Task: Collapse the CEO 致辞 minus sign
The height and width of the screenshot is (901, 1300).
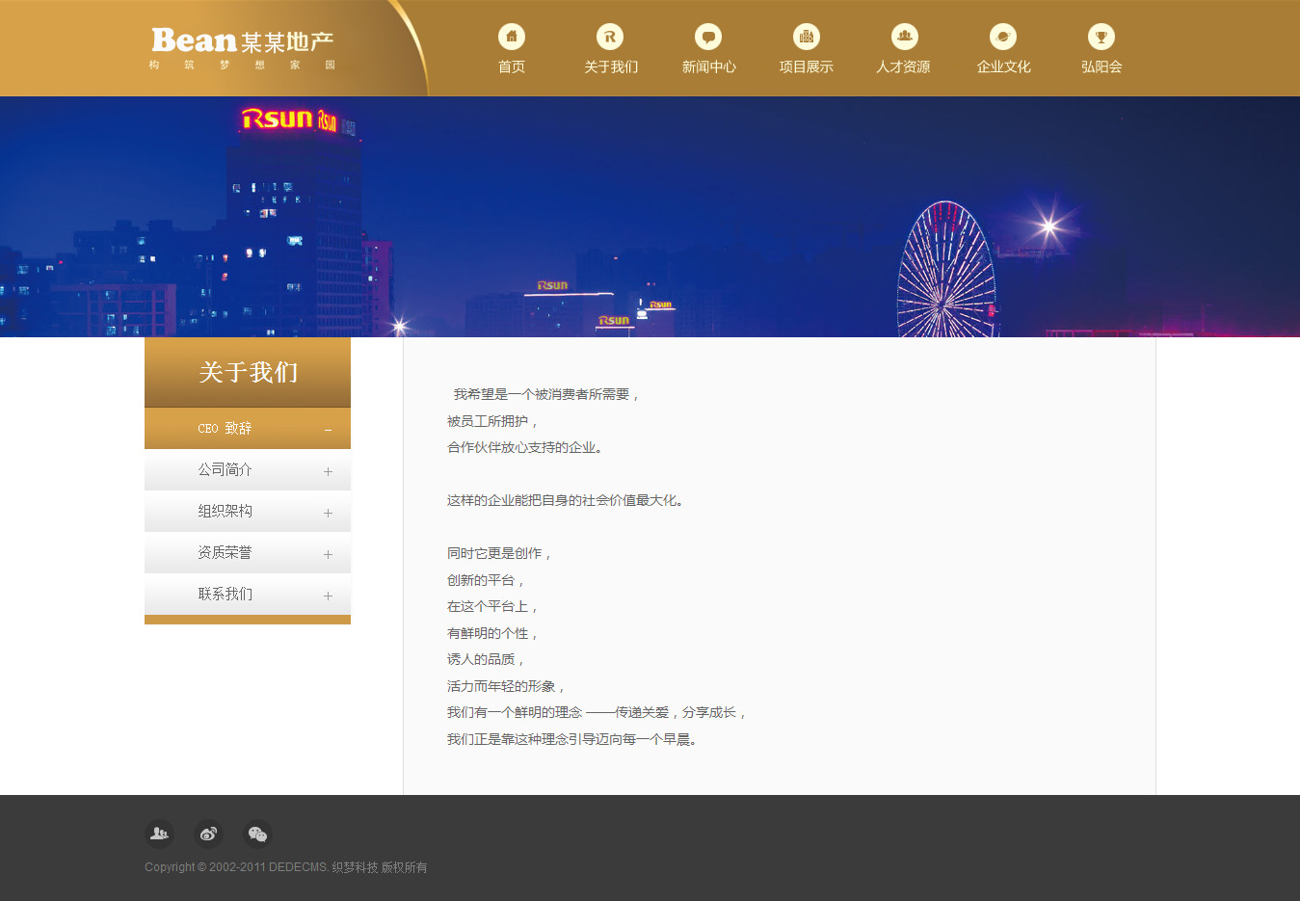Action: click(x=328, y=430)
